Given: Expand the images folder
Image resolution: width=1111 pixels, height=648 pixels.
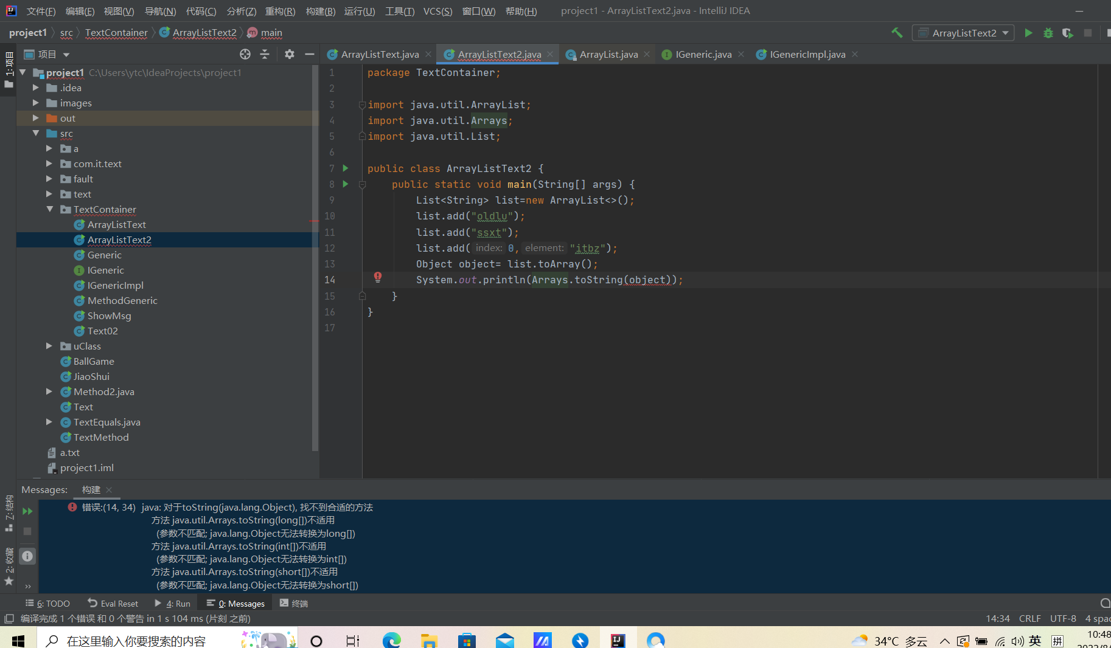Looking at the screenshot, I should [36, 103].
